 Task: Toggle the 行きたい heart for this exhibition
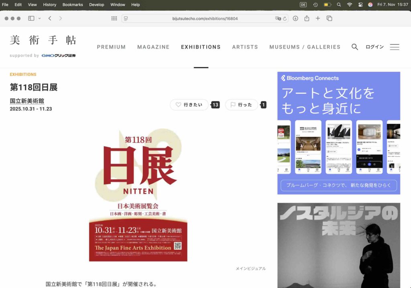tap(189, 105)
